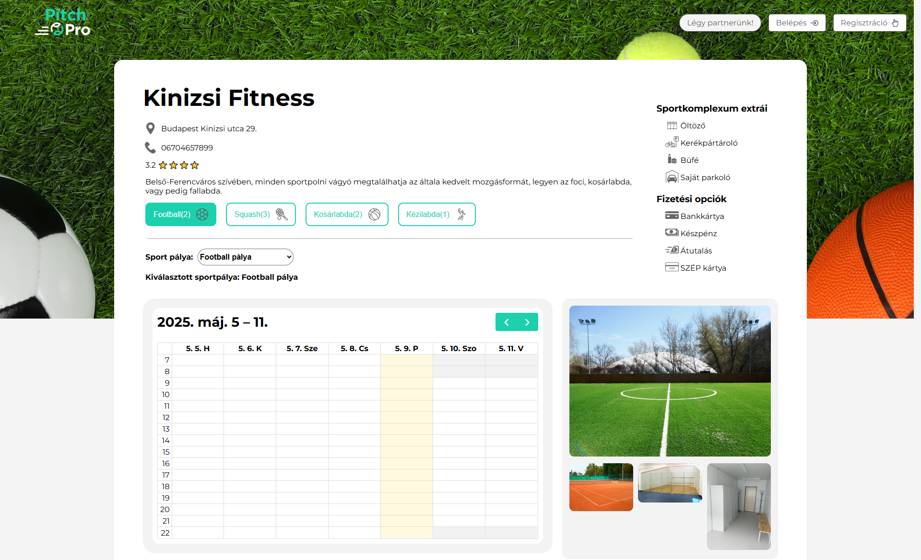The height and width of the screenshot is (560, 921).
Task: Click the Belépés login button
Action: pos(796,23)
